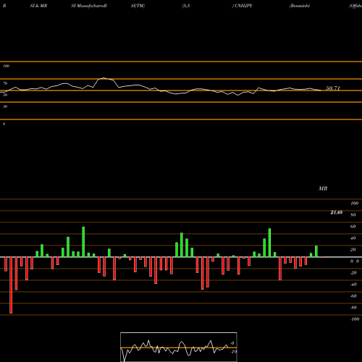Click the 'SI & MR' header text

pyautogui.click(x=38, y=6)
